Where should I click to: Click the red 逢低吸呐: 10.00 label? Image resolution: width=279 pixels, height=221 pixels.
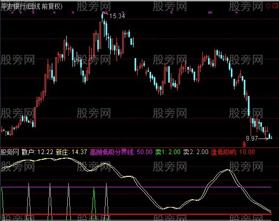233,152
